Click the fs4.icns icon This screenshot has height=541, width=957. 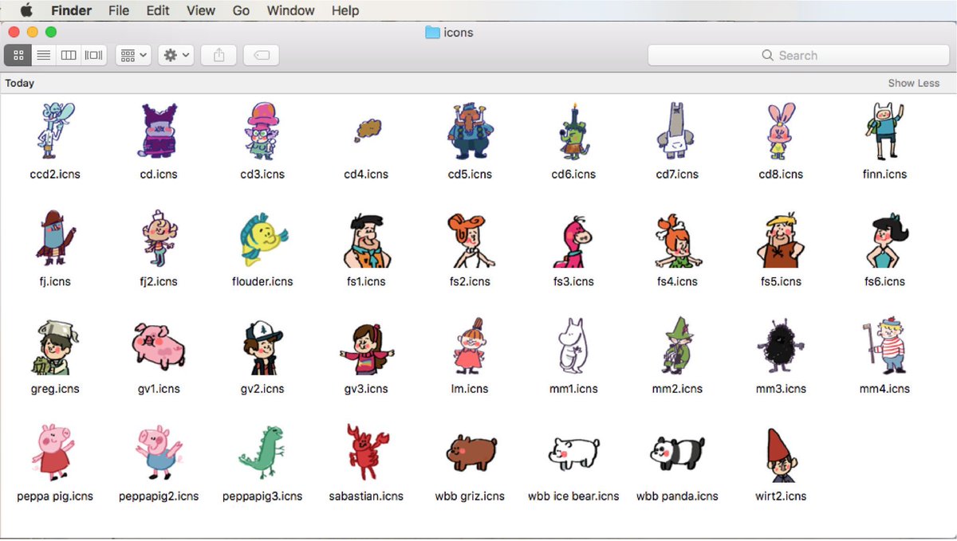[677, 241]
